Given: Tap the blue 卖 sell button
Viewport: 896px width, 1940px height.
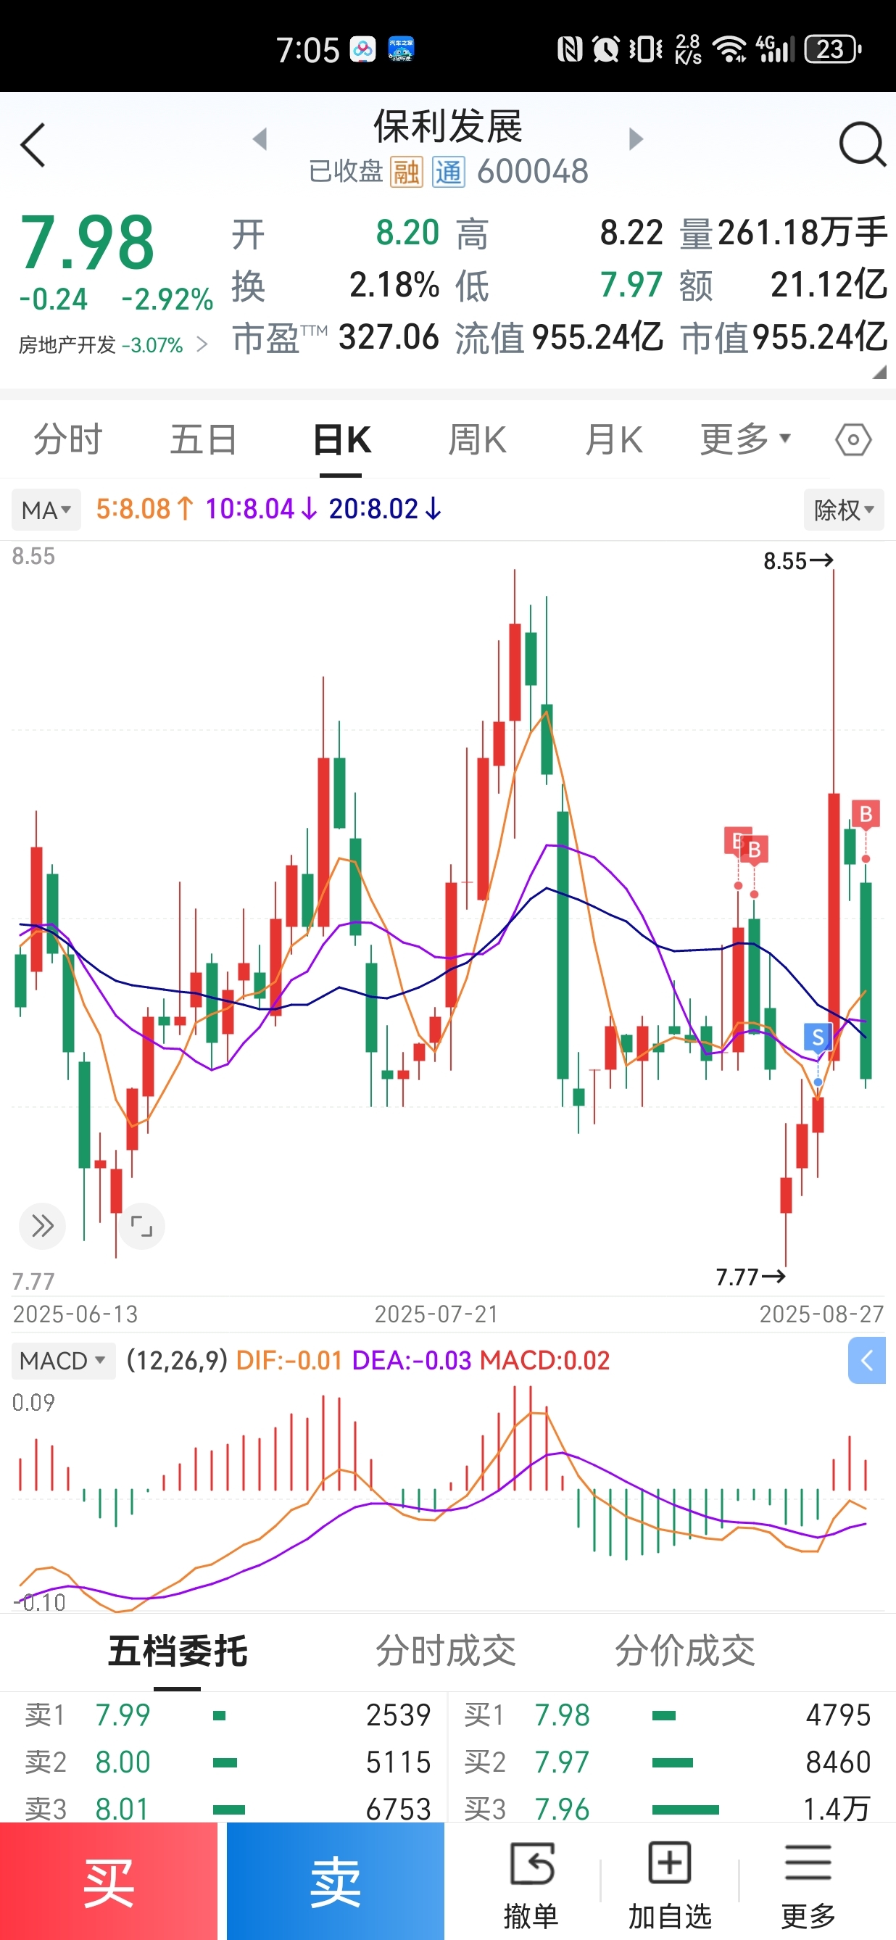Looking at the screenshot, I should (x=336, y=1881).
